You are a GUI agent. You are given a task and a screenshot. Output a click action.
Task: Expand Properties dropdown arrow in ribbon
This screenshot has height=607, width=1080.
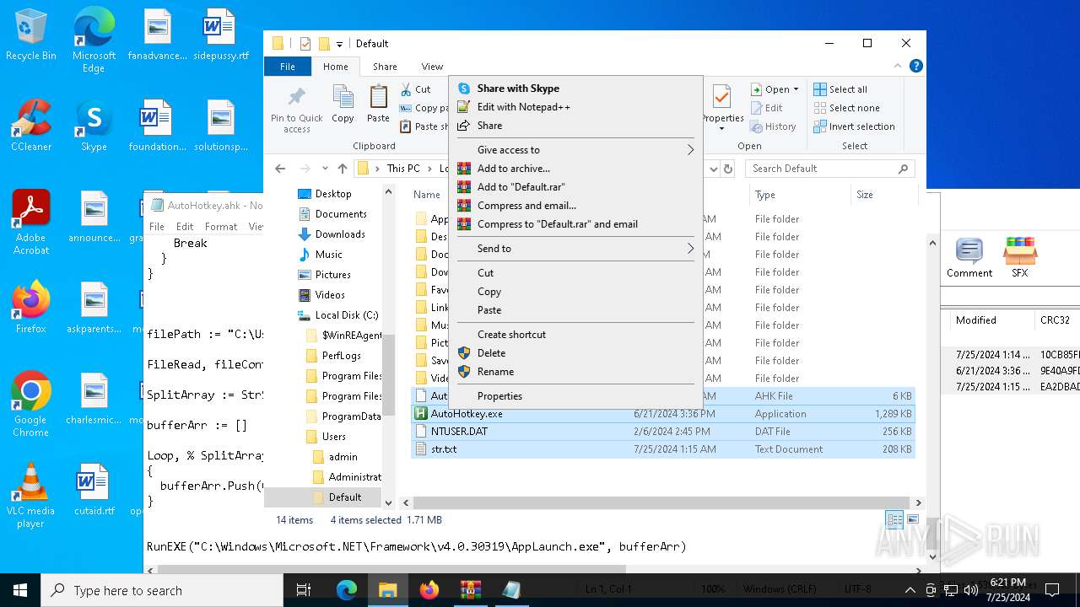[722, 129]
